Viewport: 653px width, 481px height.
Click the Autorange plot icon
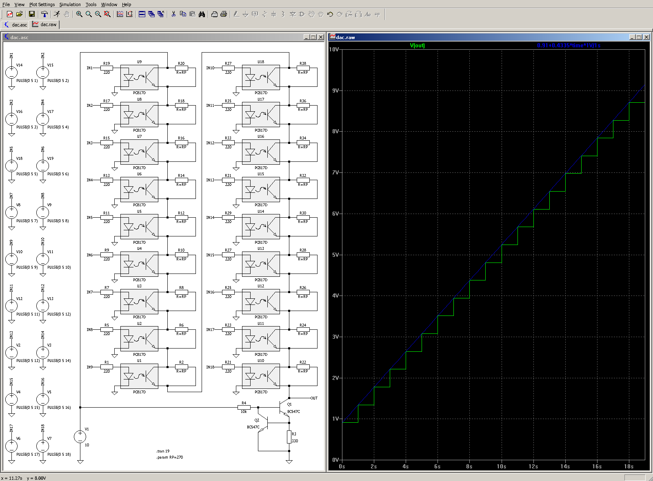click(x=120, y=14)
